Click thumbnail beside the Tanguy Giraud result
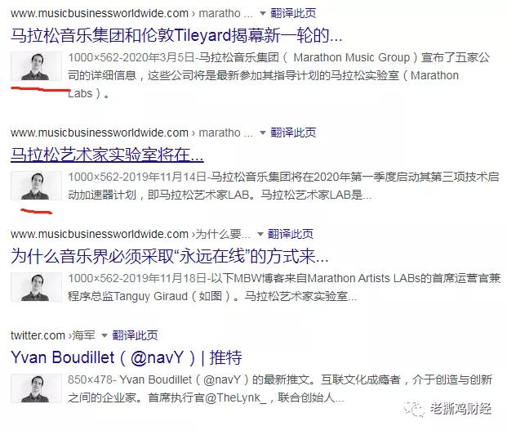This screenshot has width=507, height=431. pos(36,287)
